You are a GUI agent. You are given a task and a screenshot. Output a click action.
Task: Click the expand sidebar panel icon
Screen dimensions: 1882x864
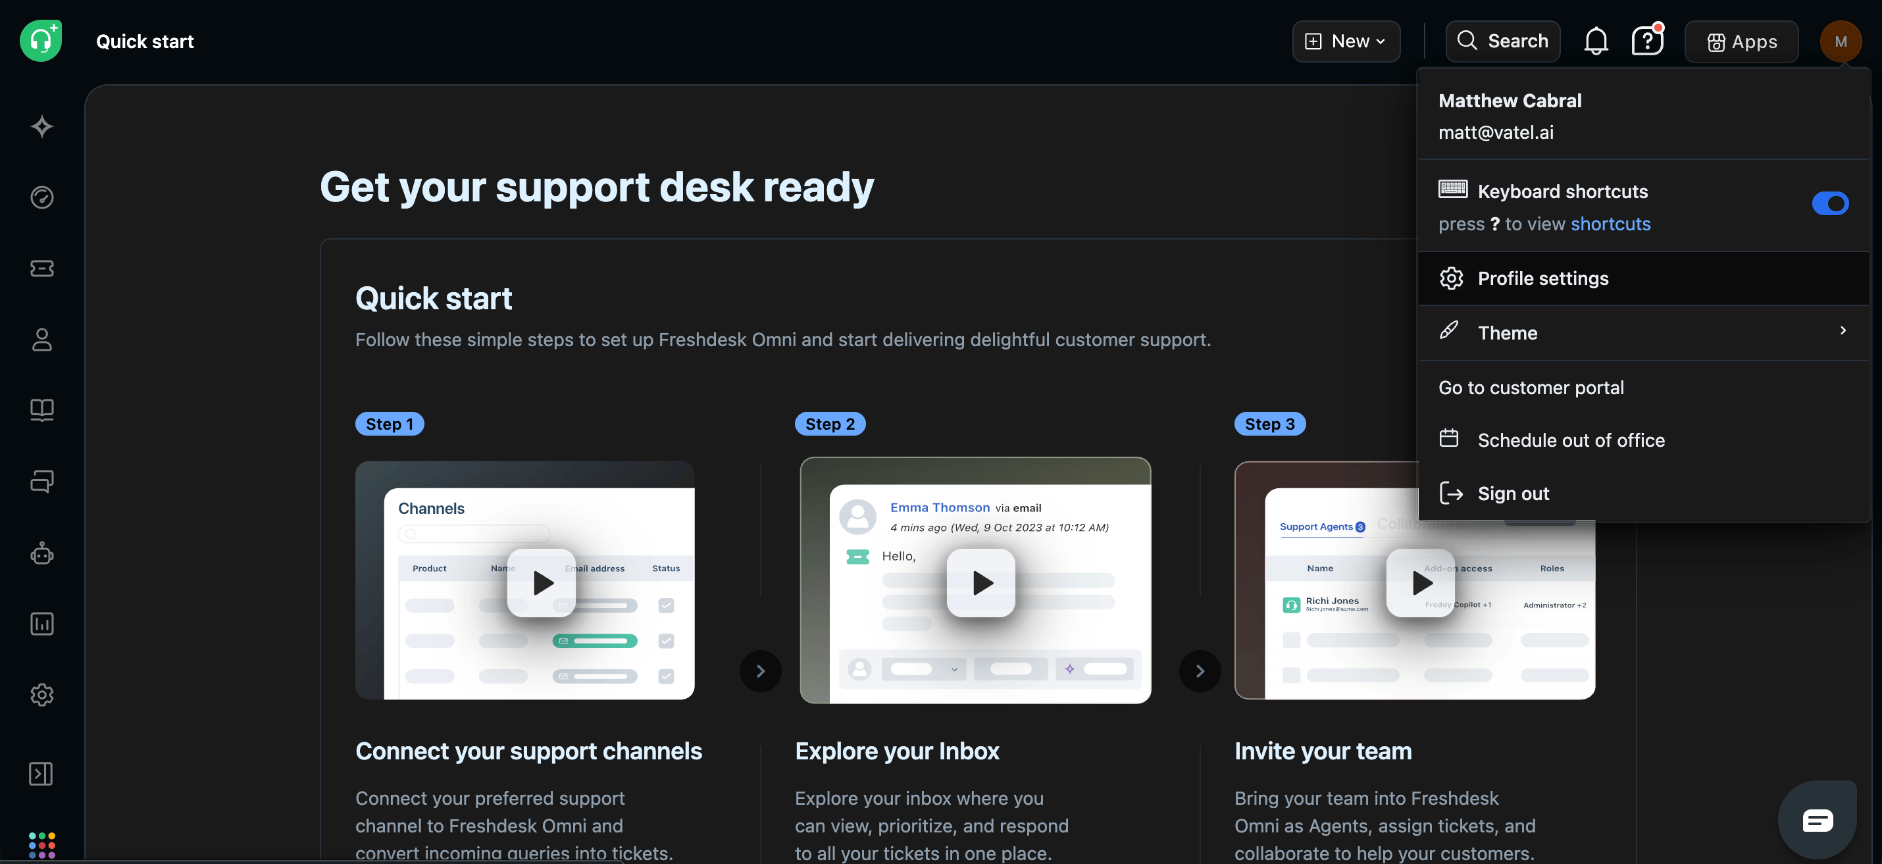tap(41, 773)
